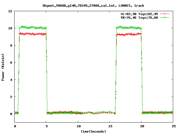Click the y-axis tick label 12

[x=10, y=11]
